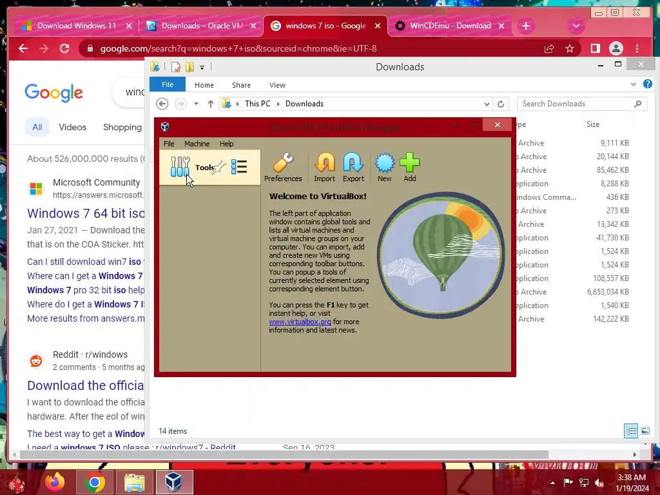This screenshot has width=660, height=495.
Task: Open Windows 7 64 bit iso result
Action: point(86,213)
